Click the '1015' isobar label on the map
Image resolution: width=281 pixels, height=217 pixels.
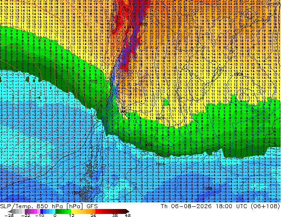point(93,81)
